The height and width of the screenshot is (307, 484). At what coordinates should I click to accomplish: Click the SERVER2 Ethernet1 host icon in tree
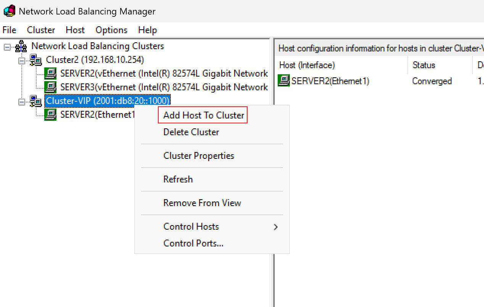pos(50,115)
